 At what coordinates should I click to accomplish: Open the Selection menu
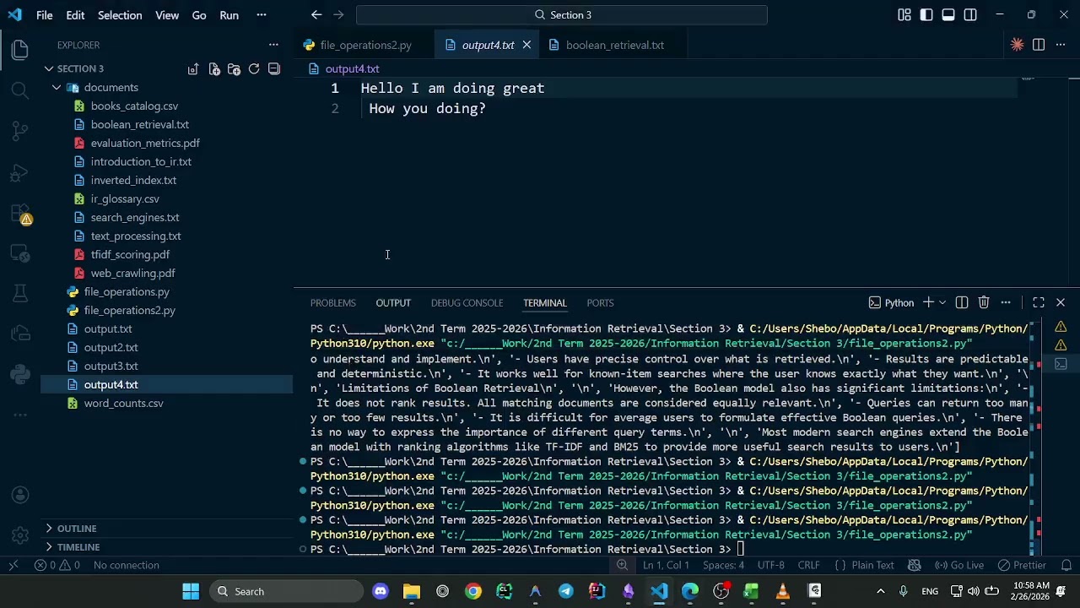pyautogui.click(x=120, y=15)
